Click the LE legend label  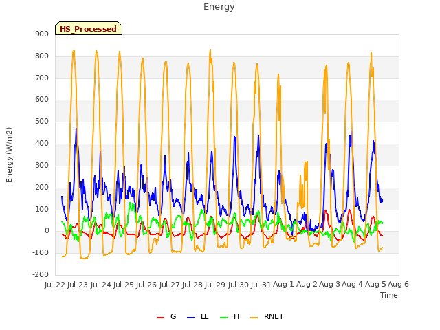coord(205,316)
